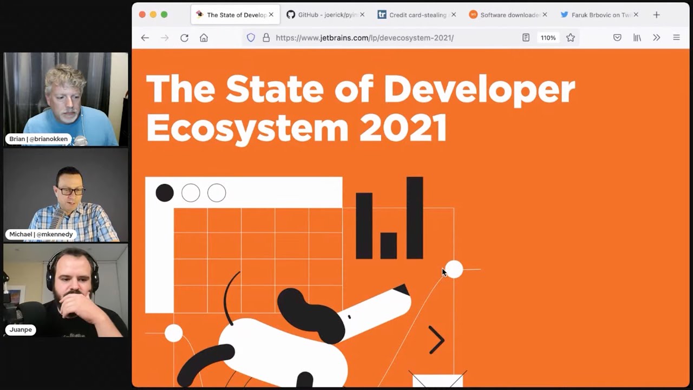The height and width of the screenshot is (390, 693).
Task: Bookmark this page with the star
Action: [570, 38]
